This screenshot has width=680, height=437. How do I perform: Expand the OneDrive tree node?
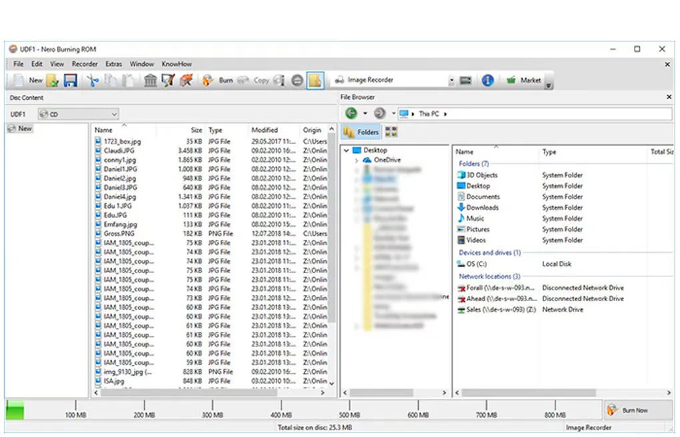click(357, 161)
